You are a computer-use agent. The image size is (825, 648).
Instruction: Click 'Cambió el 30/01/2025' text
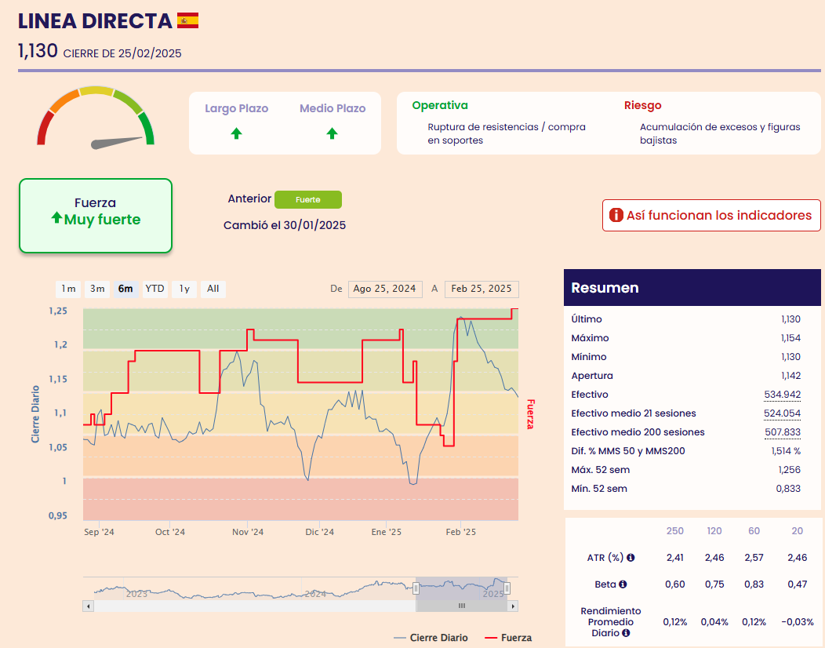tap(285, 225)
